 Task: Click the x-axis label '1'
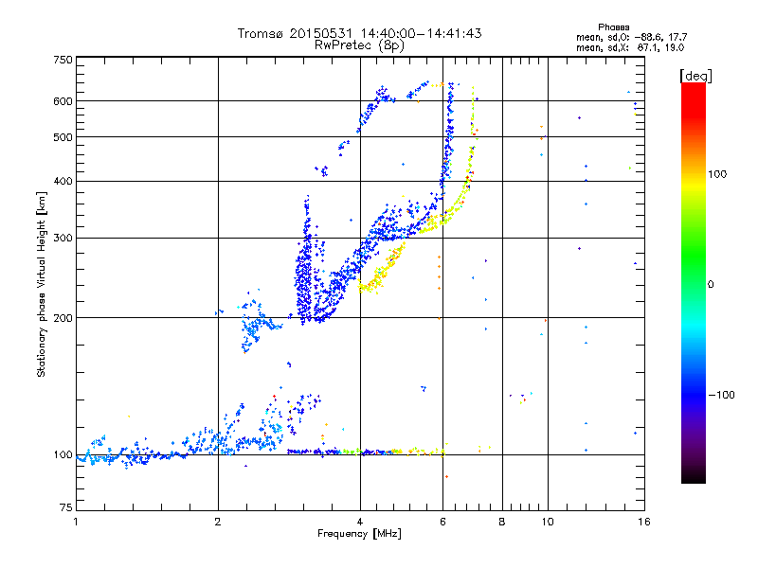click(x=76, y=522)
